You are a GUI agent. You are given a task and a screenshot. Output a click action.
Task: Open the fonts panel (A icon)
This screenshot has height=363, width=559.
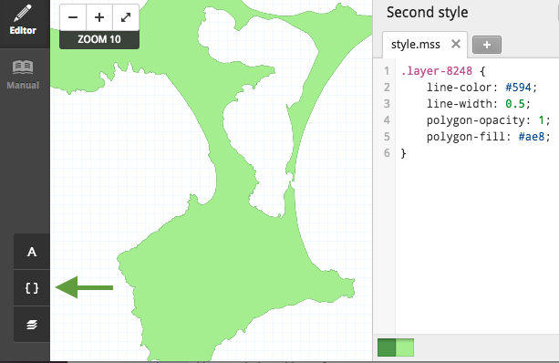(32, 252)
